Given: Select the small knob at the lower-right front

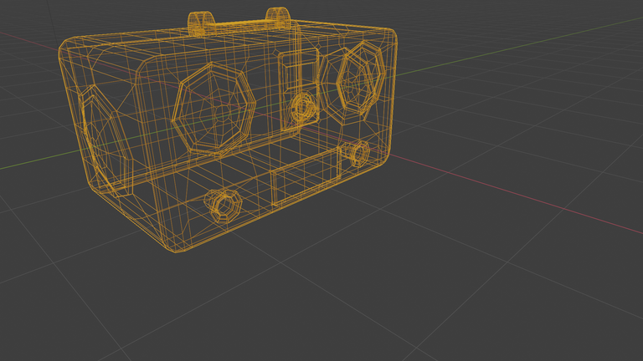Looking at the screenshot, I should click(x=359, y=153).
